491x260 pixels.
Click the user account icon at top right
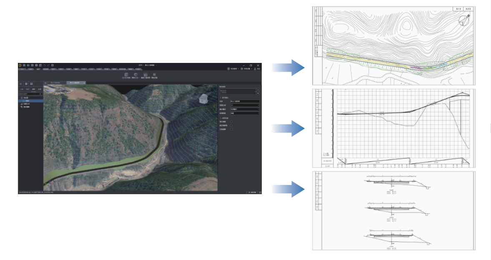(255, 69)
